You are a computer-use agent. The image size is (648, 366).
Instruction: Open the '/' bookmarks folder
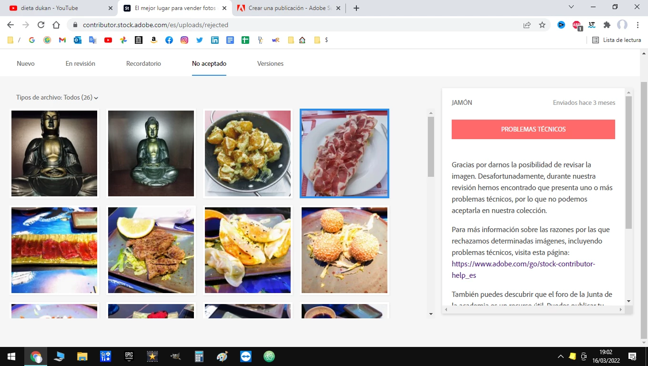[14, 40]
